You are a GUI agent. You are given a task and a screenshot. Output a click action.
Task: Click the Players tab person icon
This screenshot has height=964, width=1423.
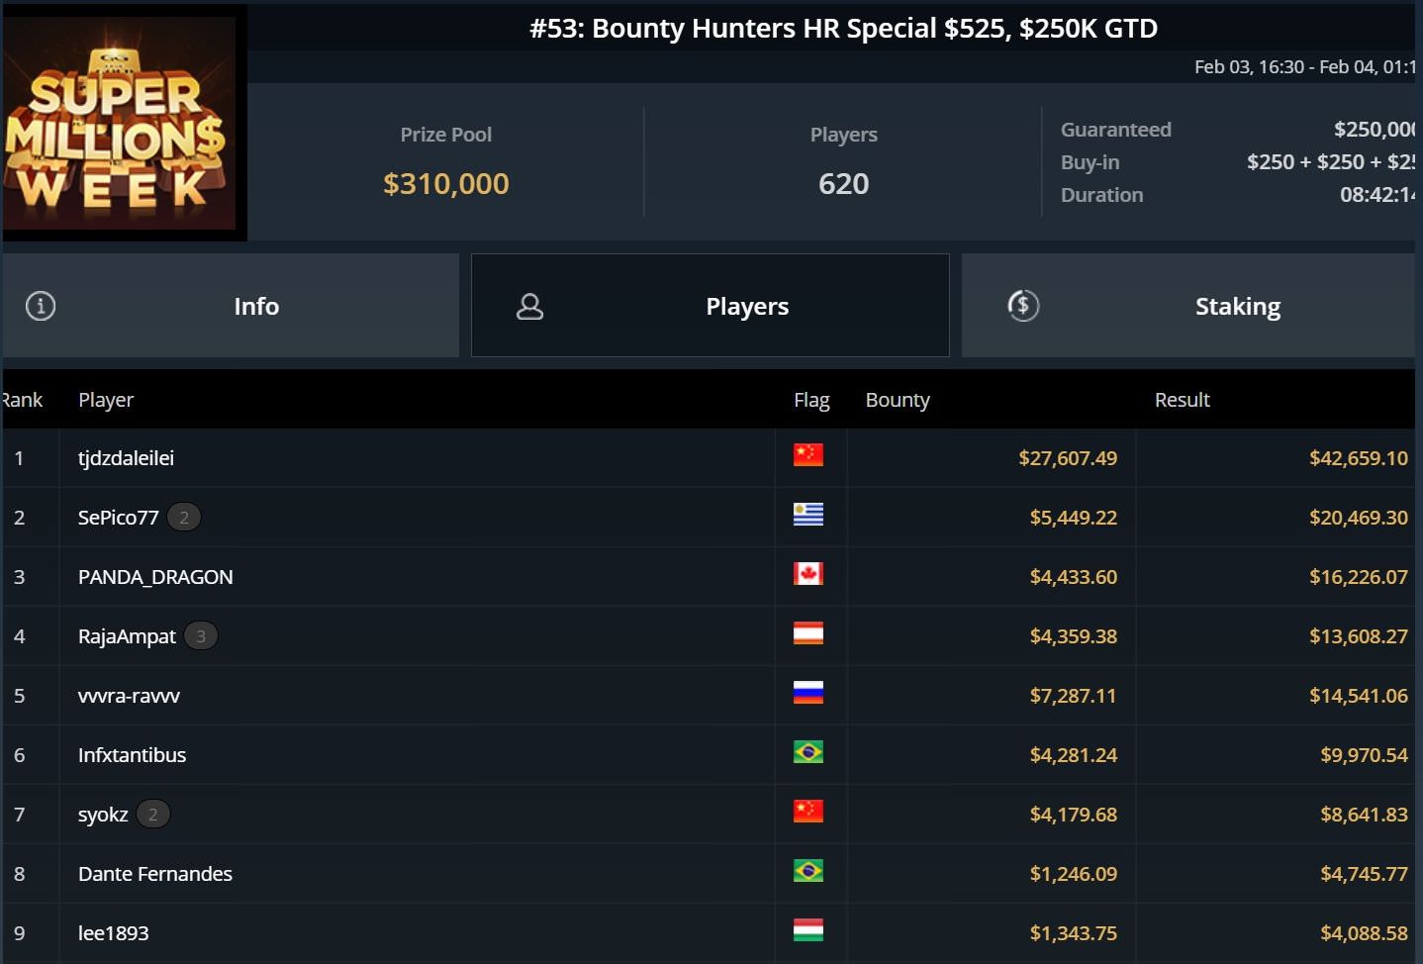530,307
